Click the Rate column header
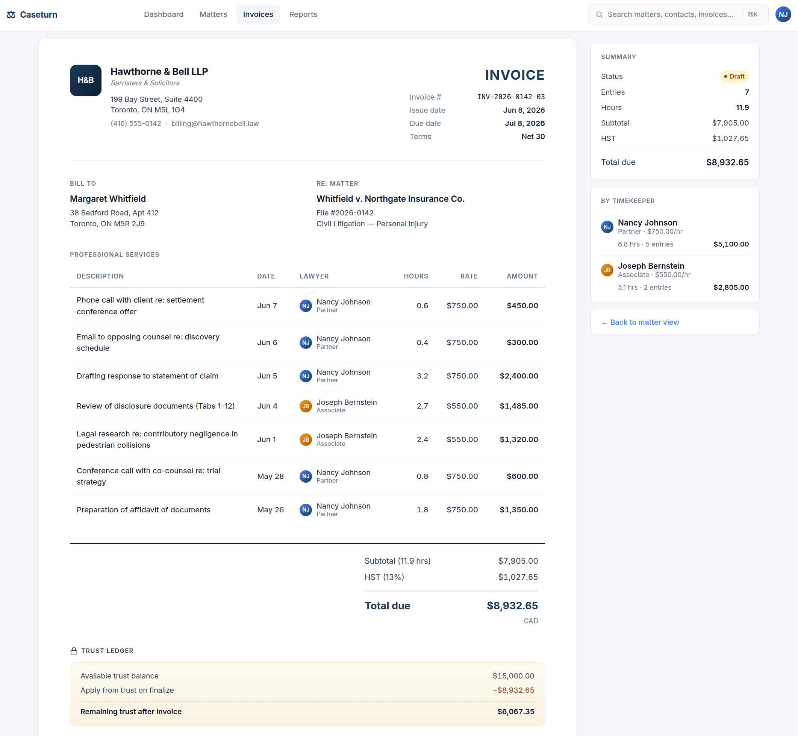The width and height of the screenshot is (798, 736). point(469,276)
